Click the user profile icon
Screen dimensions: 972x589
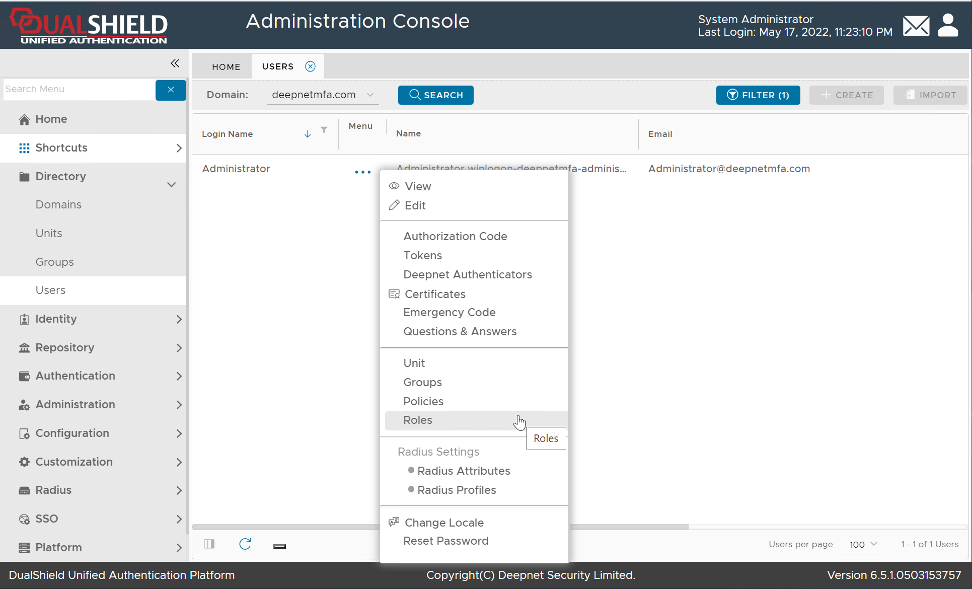[948, 26]
